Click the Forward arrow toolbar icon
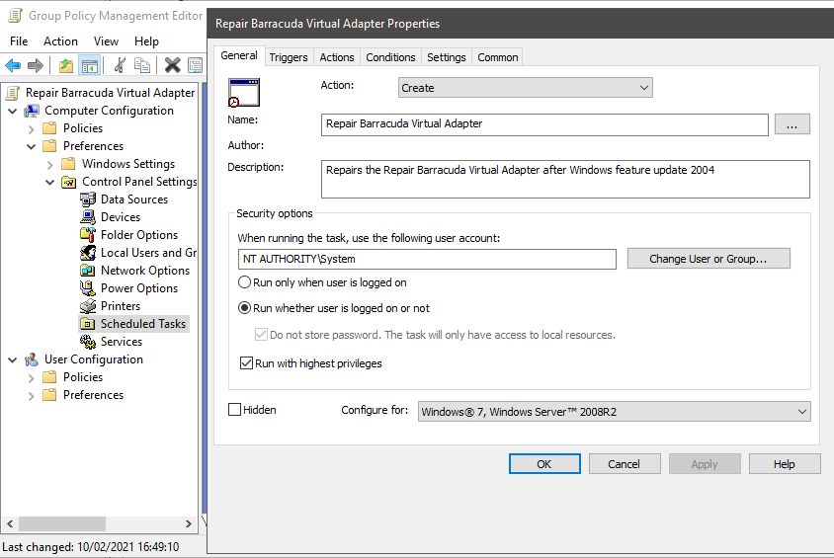Screen dimensions: 834x558 (x=36, y=66)
